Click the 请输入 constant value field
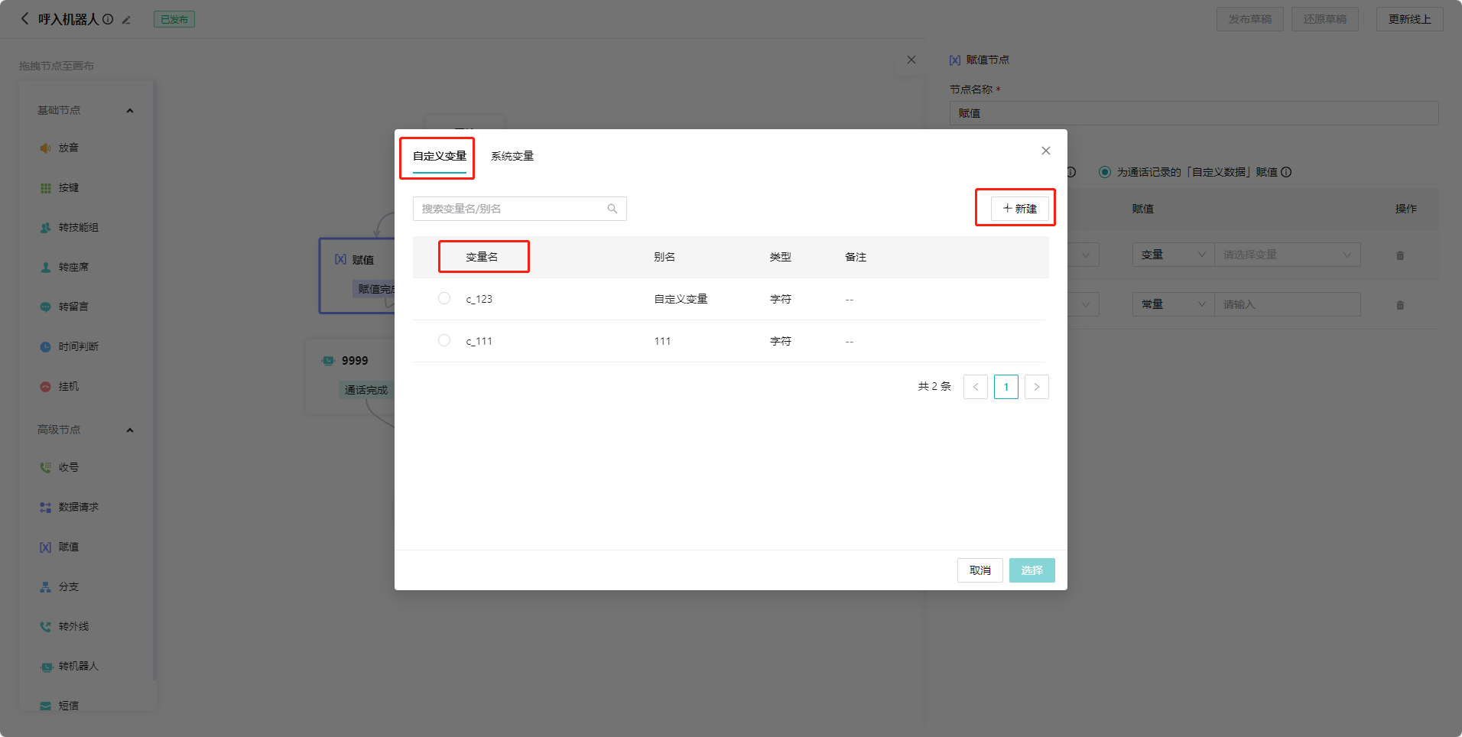Viewport: 1462px width, 737px height. click(x=1288, y=304)
